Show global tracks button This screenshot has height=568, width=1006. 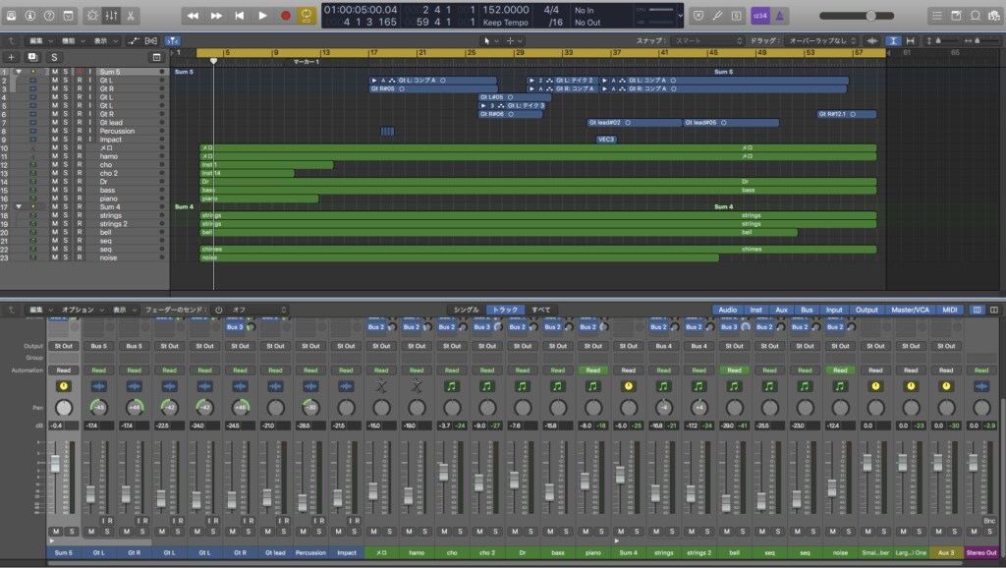156,57
